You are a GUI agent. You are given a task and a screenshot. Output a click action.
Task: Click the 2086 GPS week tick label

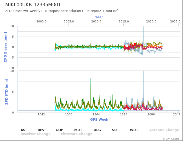coord(151,114)
